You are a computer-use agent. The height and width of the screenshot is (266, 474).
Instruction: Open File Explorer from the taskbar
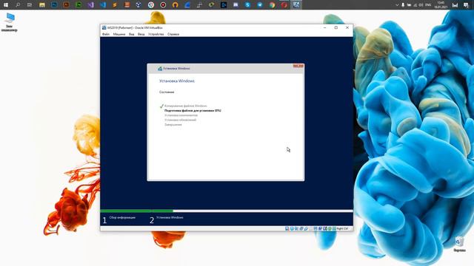click(x=42, y=5)
